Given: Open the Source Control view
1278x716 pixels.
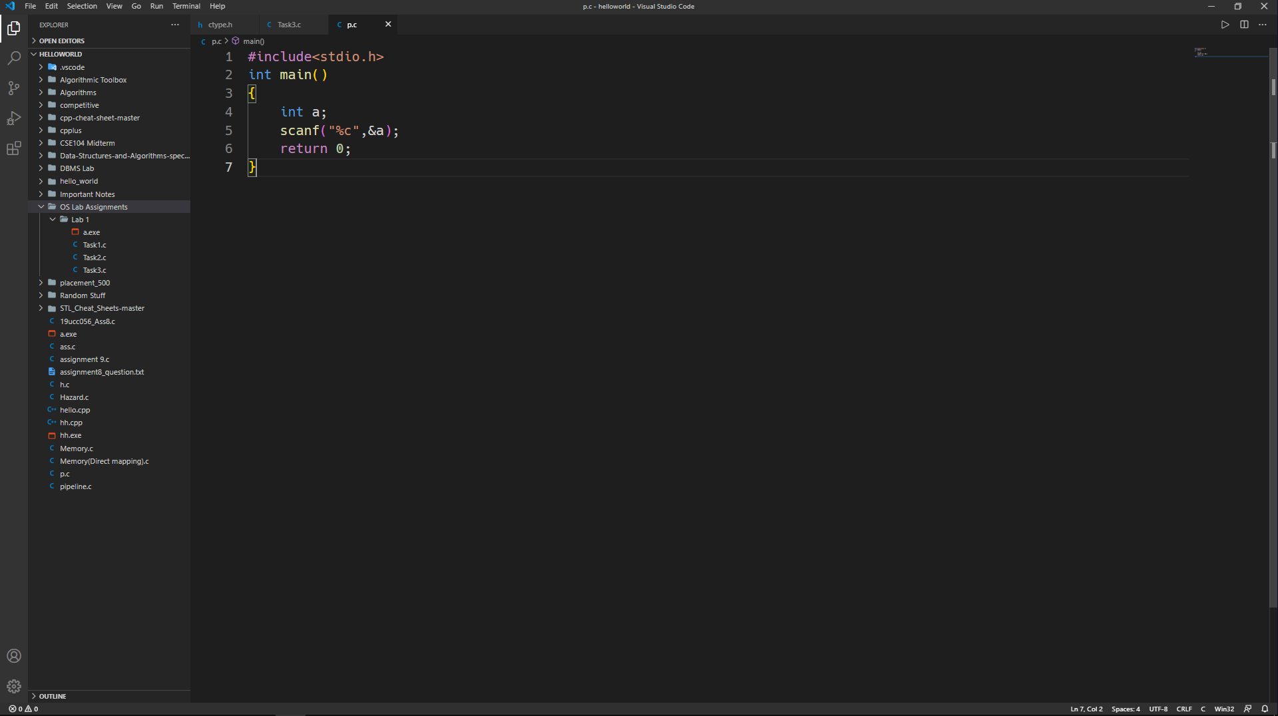Looking at the screenshot, I should 14,89.
